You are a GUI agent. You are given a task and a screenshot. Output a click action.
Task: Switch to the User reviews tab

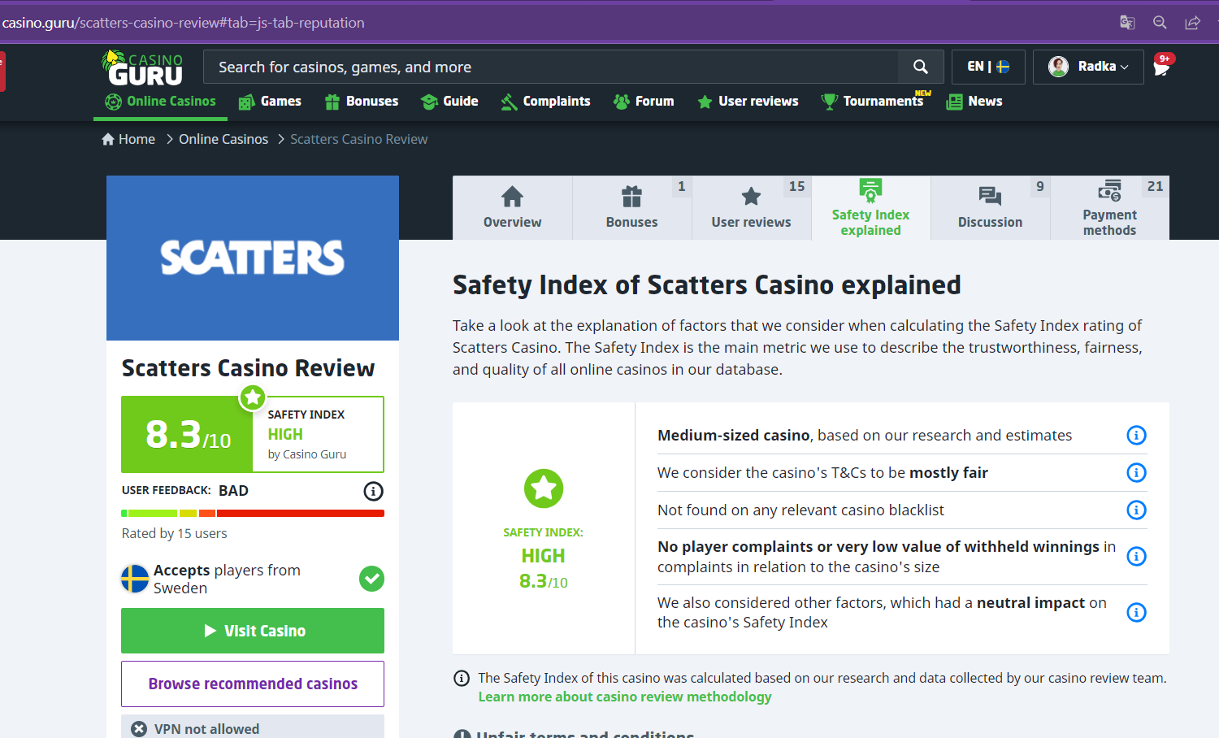[751, 208]
